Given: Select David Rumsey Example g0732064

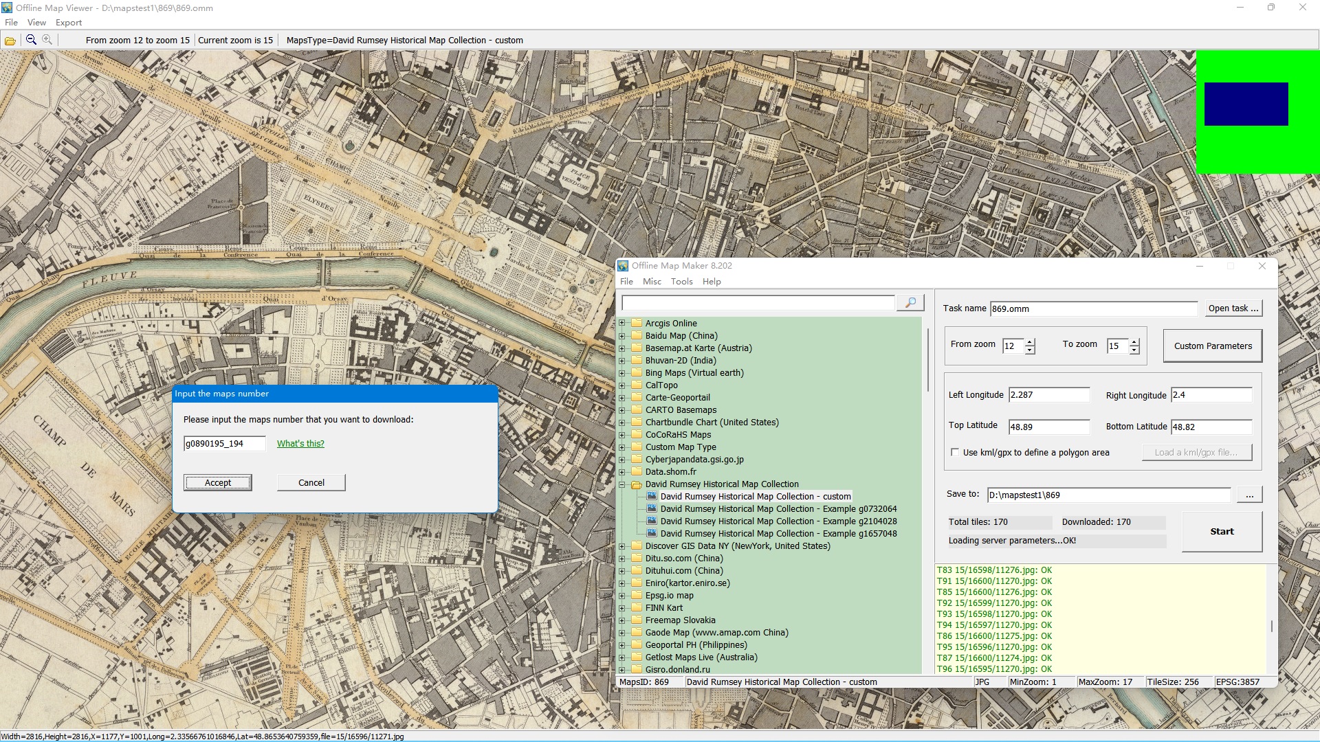Looking at the screenshot, I should pyautogui.click(x=778, y=509).
